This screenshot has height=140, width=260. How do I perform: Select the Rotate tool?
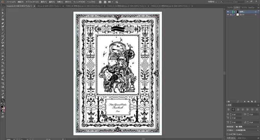(x=3, y=50)
